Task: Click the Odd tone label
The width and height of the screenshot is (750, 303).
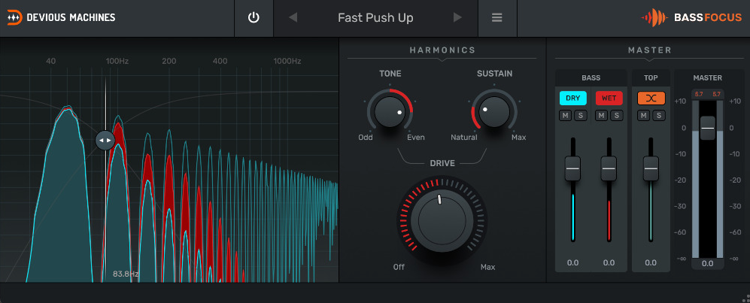Action: tap(366, 137)
